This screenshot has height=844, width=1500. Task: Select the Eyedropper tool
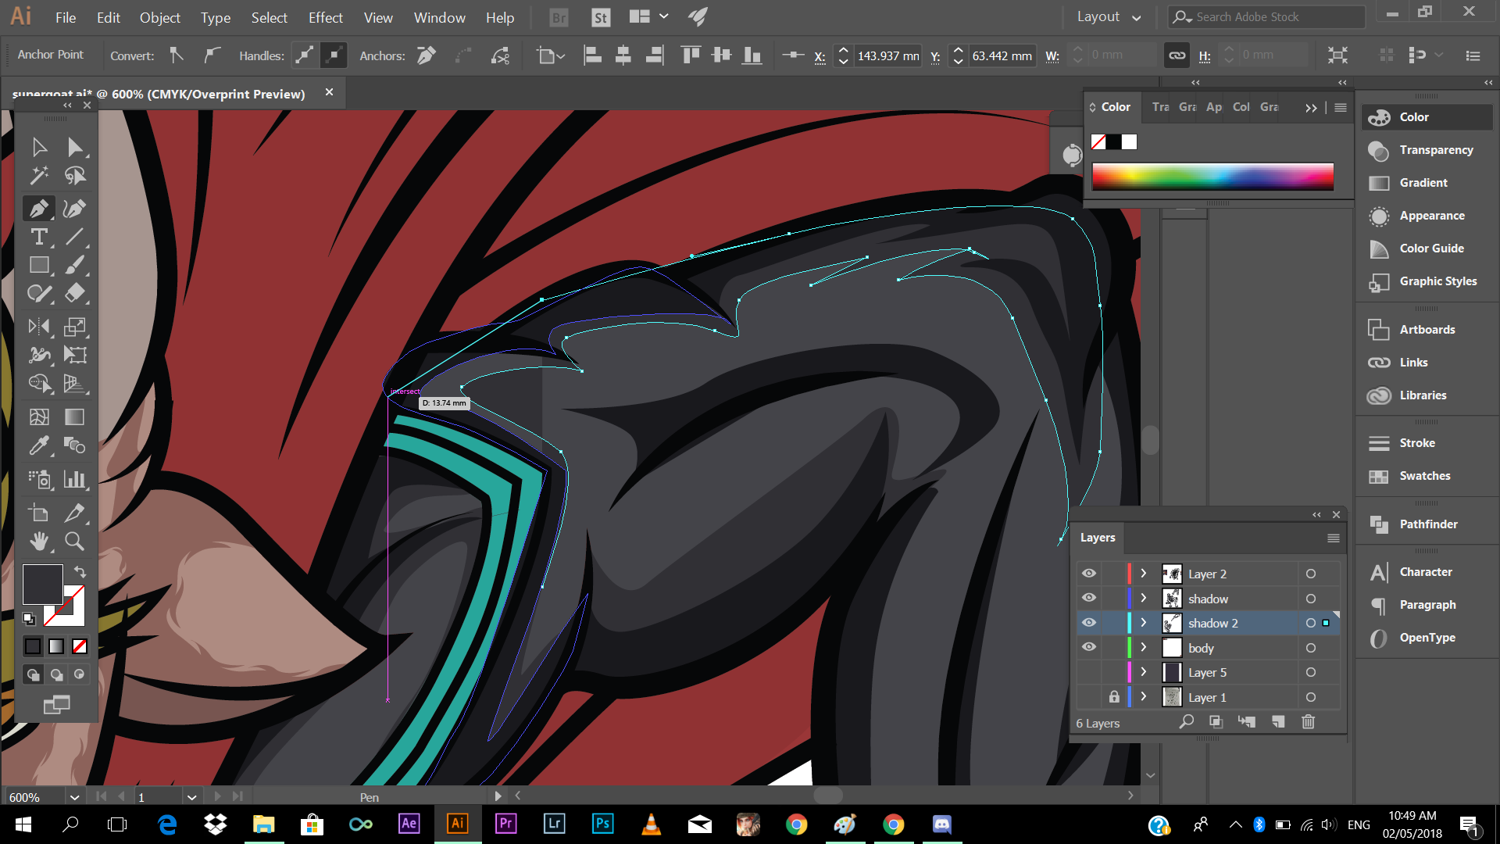point(39,445)
